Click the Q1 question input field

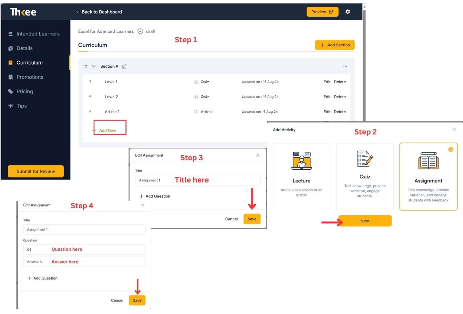84,250
